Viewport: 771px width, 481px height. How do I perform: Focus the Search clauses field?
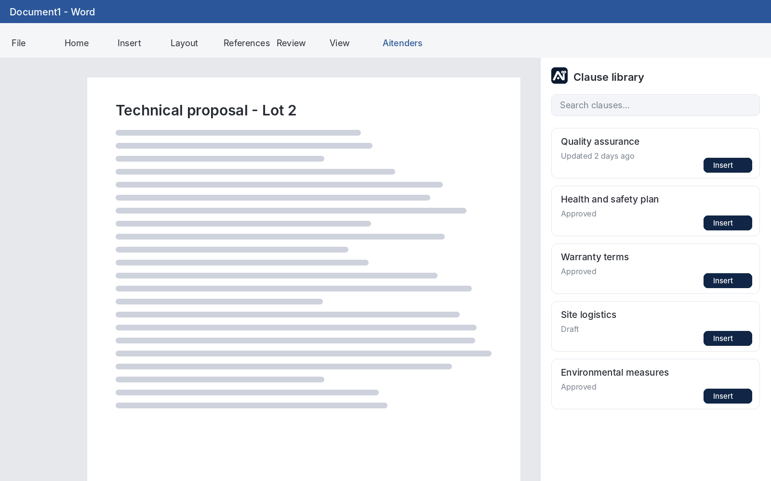(x=655, y=105)
